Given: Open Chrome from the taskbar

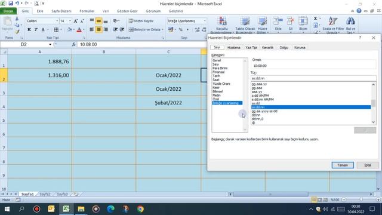Looking at the screenshot, I should click(x=140, y=209).
